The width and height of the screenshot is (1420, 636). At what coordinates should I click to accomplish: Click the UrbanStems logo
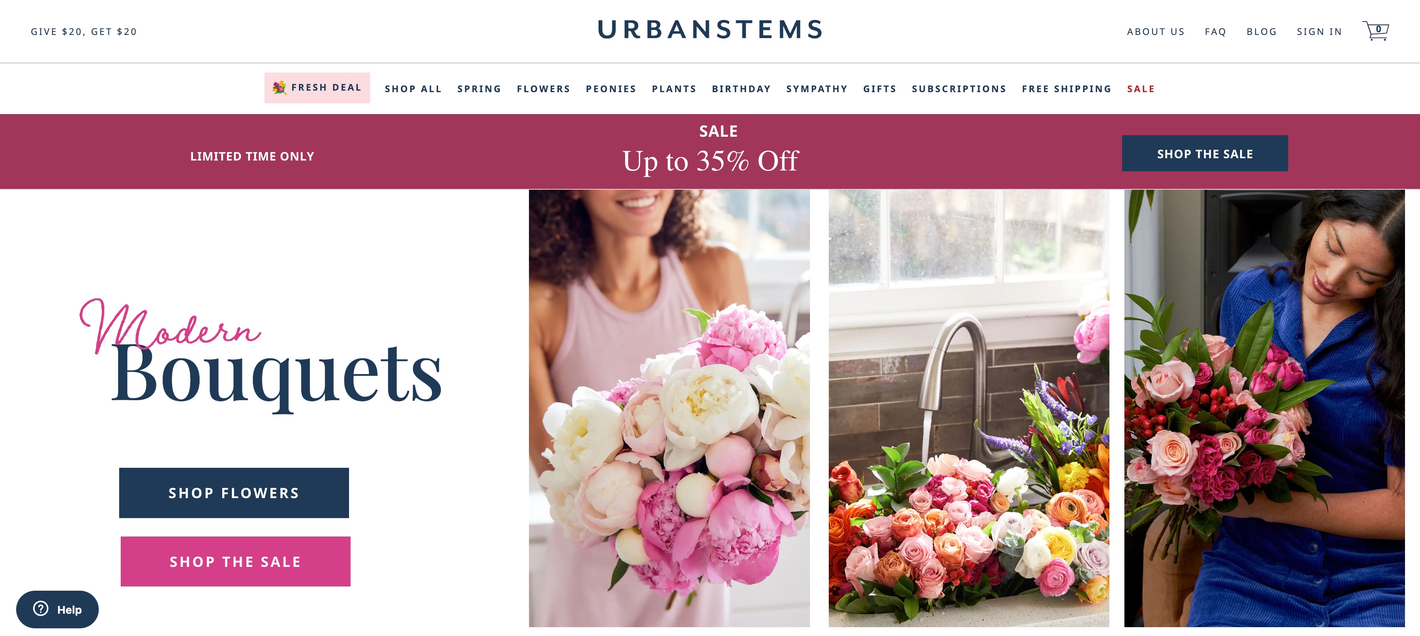pos(710,29)
